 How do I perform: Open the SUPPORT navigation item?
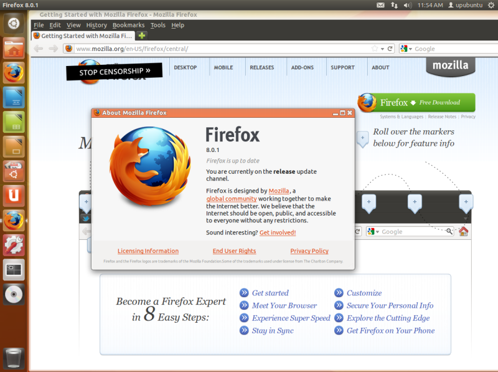(342, 67)
